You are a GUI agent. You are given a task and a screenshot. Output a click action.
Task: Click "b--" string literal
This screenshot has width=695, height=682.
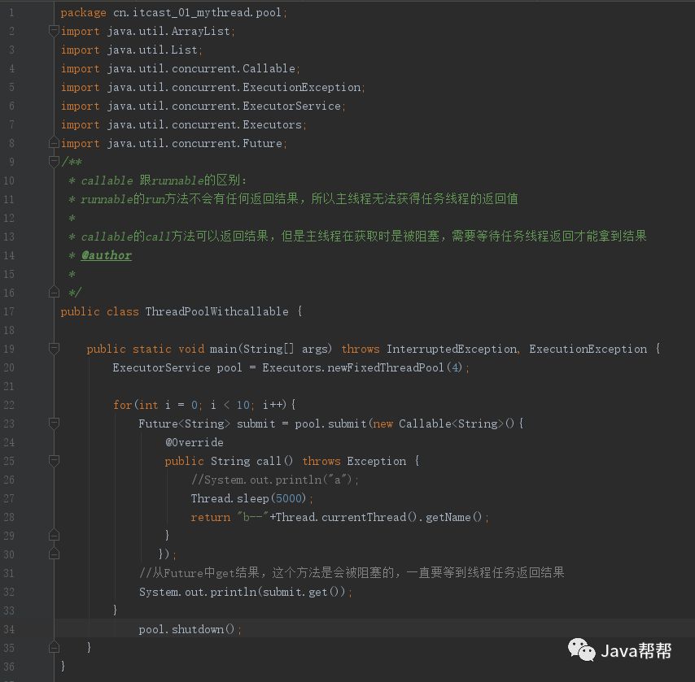point(252,517)
